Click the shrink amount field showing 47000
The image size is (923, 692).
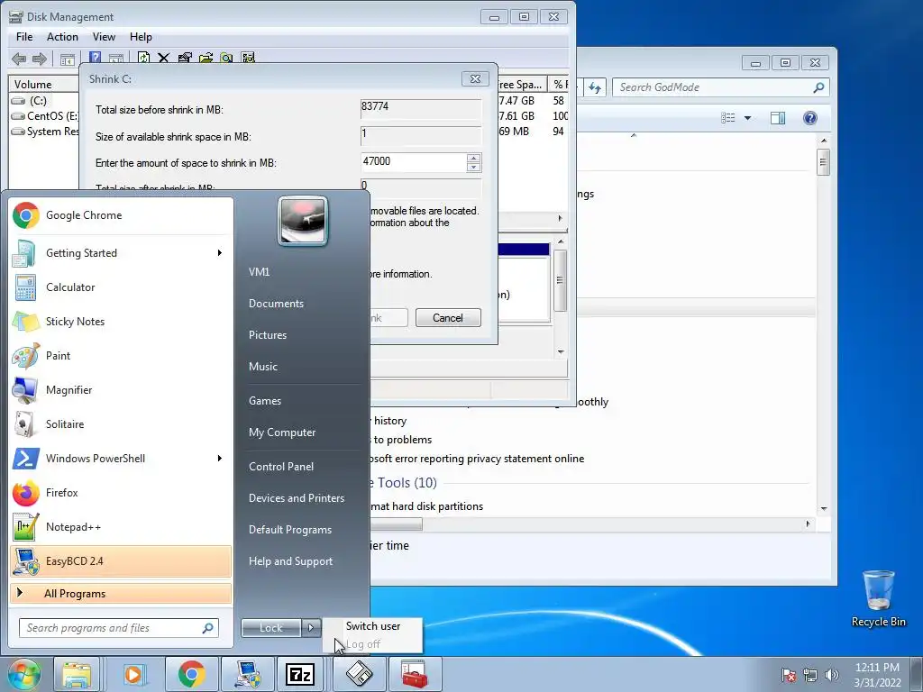point(414,162)
